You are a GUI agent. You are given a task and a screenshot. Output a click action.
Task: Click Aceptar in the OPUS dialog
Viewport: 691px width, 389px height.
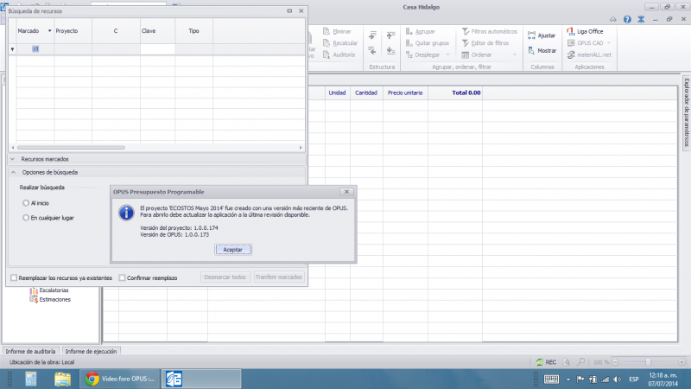232,249
